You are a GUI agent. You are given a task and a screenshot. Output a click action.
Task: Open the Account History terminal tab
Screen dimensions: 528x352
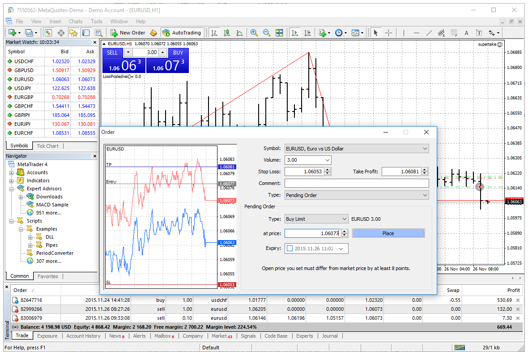coord(84,336)
